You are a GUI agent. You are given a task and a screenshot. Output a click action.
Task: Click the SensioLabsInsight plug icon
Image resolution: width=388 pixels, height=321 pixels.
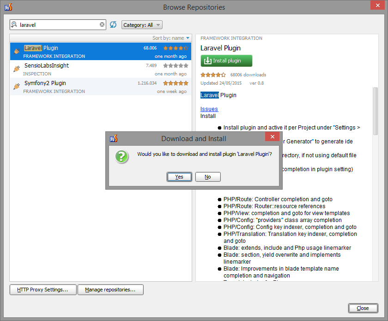[x=17, y=68]
